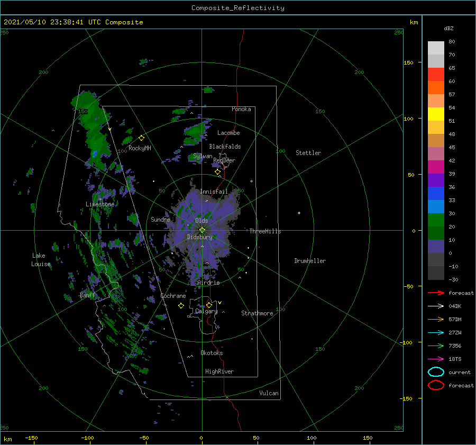Click the Sundre city label
Image resolution: width=476 pixels, height=445 pixels.
160,219
